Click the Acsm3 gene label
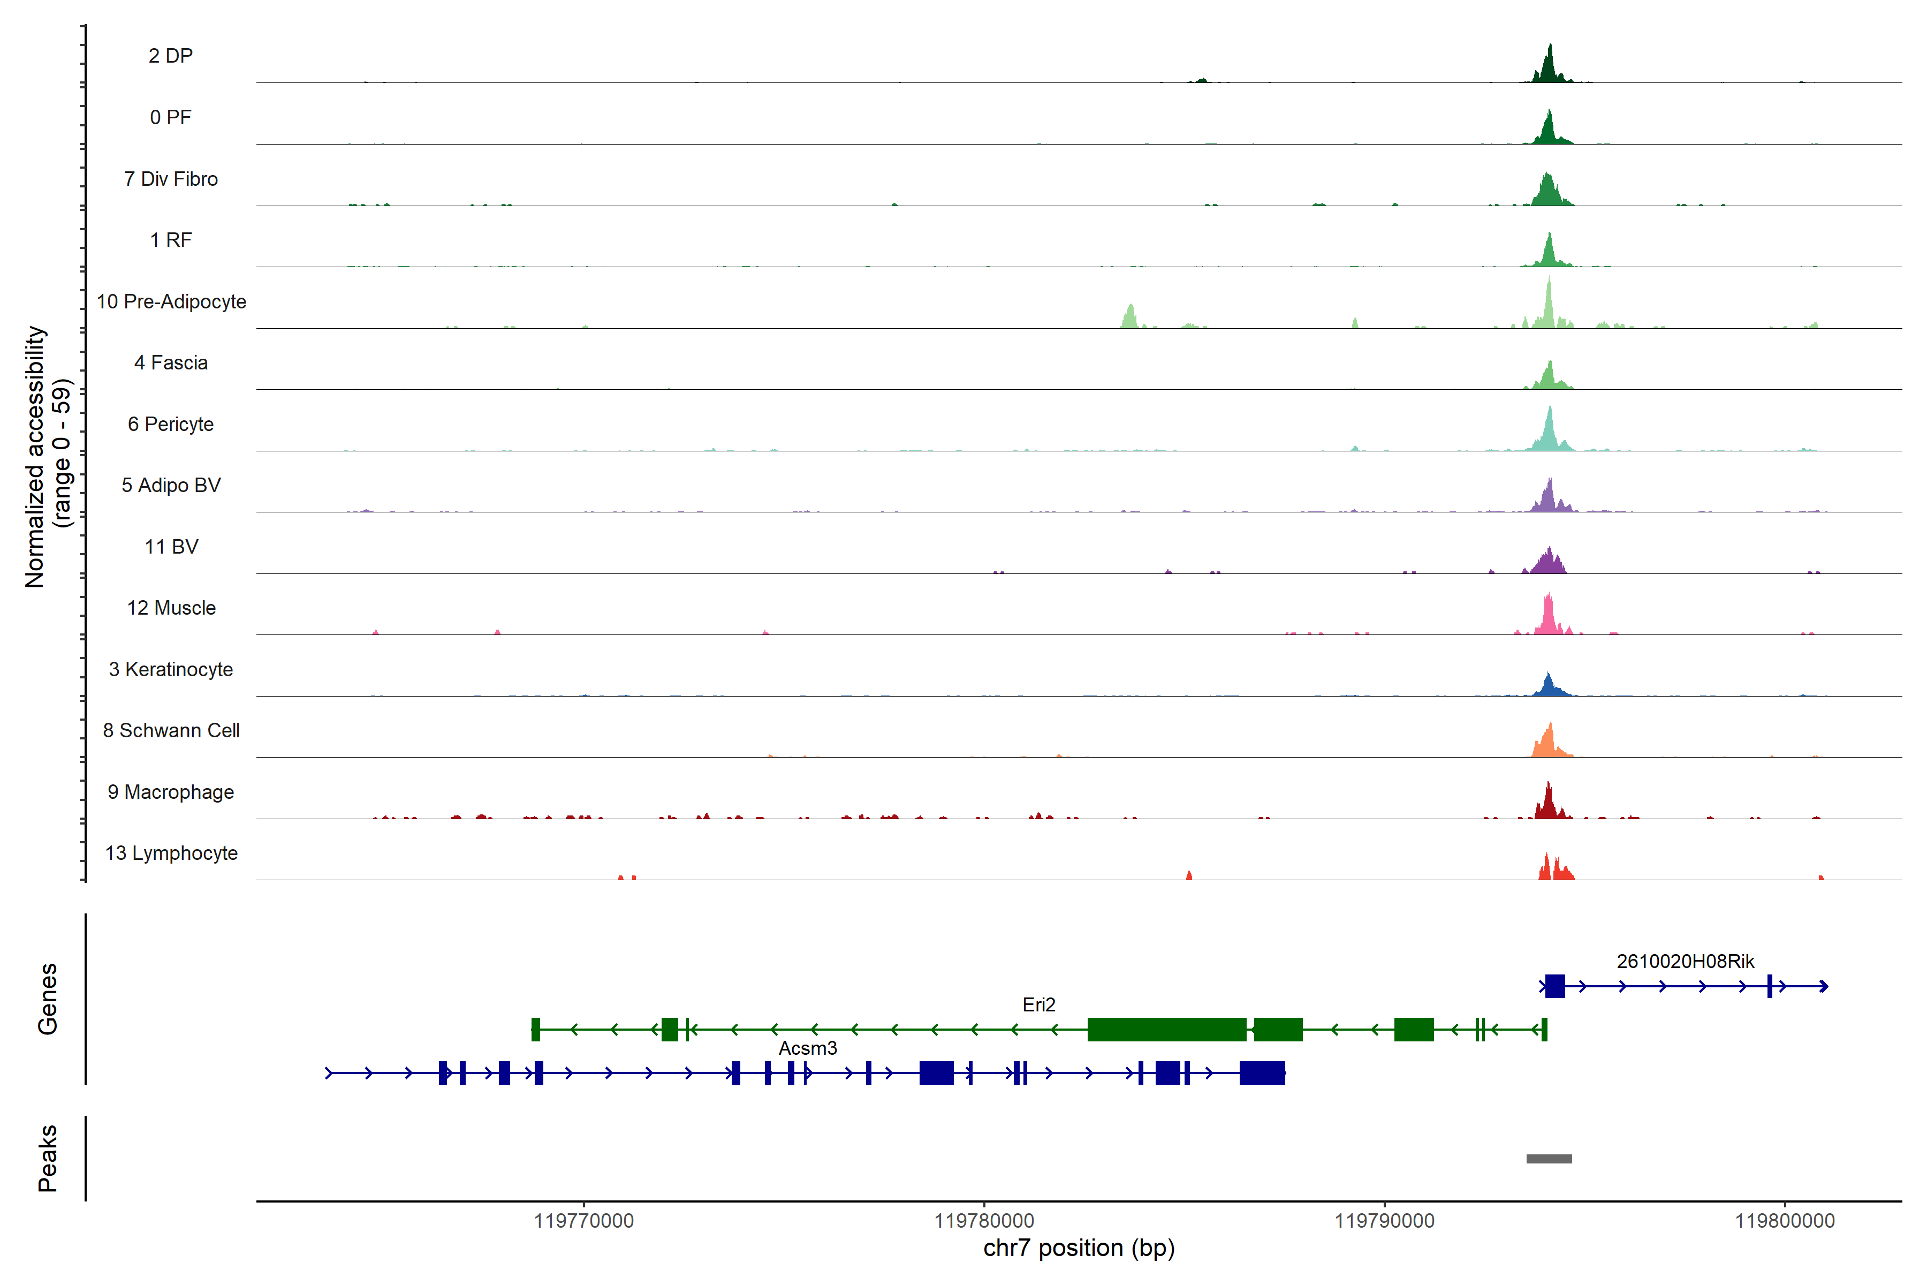The width and height of the screenshot is (1927, 1285). [807, 1048]
